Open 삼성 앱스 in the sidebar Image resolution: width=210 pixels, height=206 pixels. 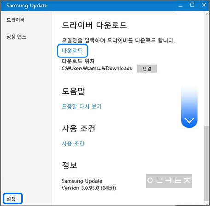click(17, 37)
